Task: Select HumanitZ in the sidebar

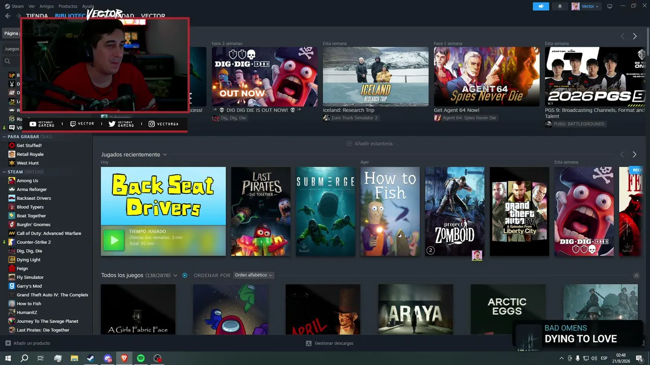Action: point(27,312)
